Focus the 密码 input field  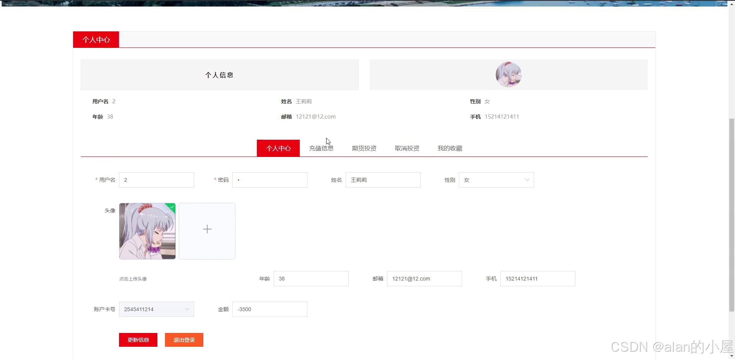pyautogui.click(x=270, y=180)
